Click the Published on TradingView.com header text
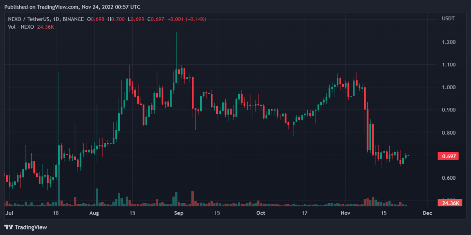The height and width of the screenshot is (235, 471). click(71, 7)
